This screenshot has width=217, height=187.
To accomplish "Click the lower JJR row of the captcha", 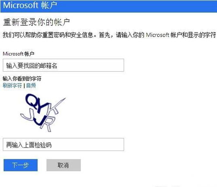I will (38, 120).
